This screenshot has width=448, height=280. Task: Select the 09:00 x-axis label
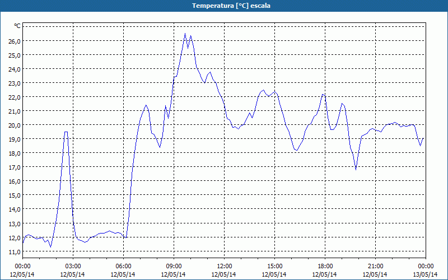pyautogui.click(x=174, y=267)
